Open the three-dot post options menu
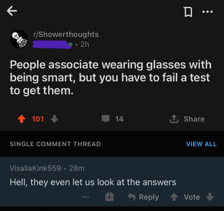 [x=208, y=12]
